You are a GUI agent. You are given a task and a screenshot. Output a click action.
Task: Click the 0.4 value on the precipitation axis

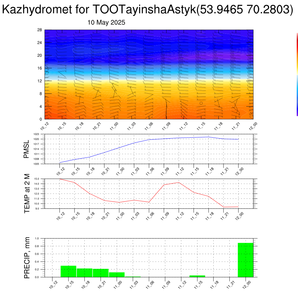pos(37,262)
